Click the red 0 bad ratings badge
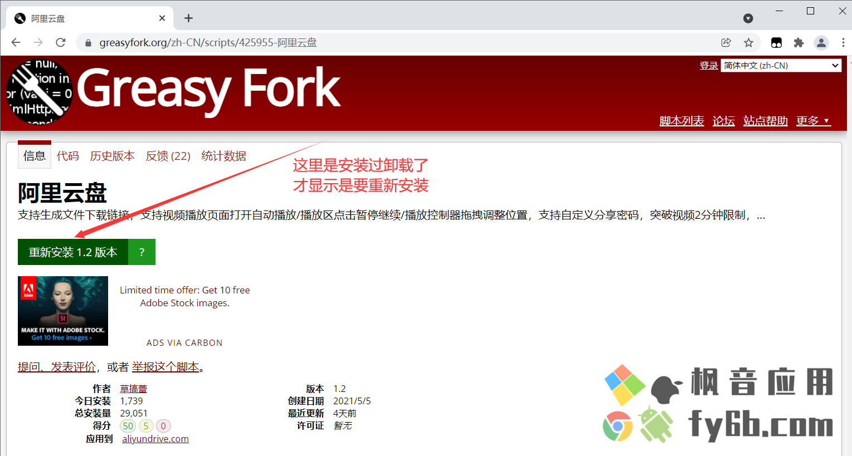Viewport: 852px width, 456px height. coord(163,426)
